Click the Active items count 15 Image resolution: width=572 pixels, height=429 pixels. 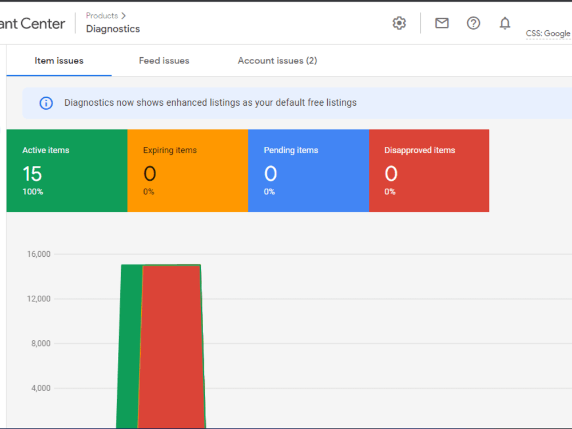32,174
